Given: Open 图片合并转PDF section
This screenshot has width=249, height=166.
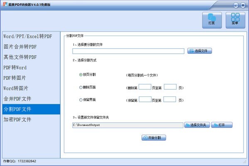Looking at the screenshot, I should 31,47.
